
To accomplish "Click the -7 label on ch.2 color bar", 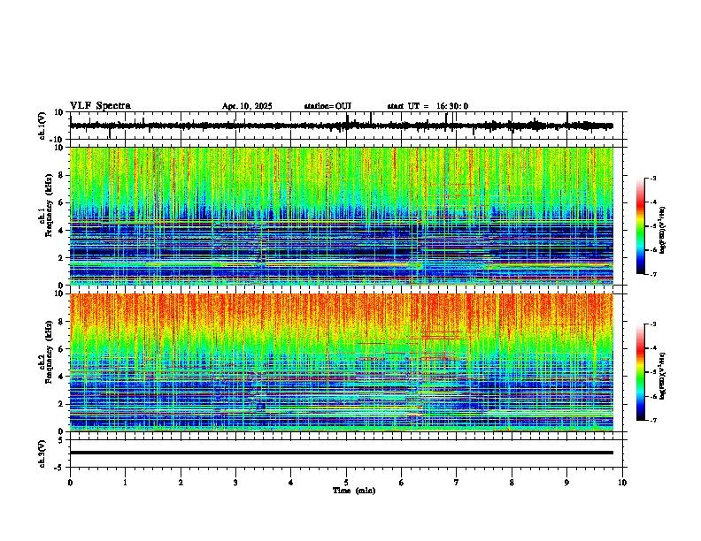I will click(x=653, y=420).
